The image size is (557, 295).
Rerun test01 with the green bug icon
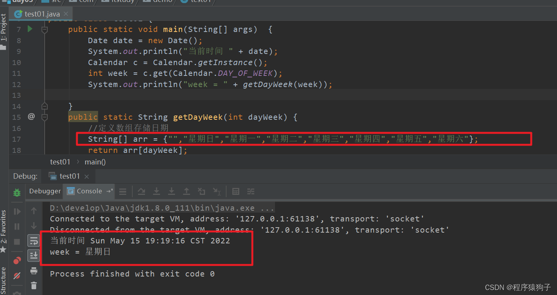tap(17, 192)
